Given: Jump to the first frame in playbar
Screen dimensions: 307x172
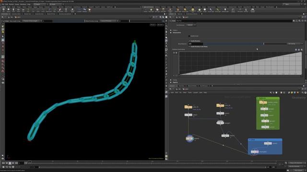Looking at the screenshot, I should click(3, 163).
